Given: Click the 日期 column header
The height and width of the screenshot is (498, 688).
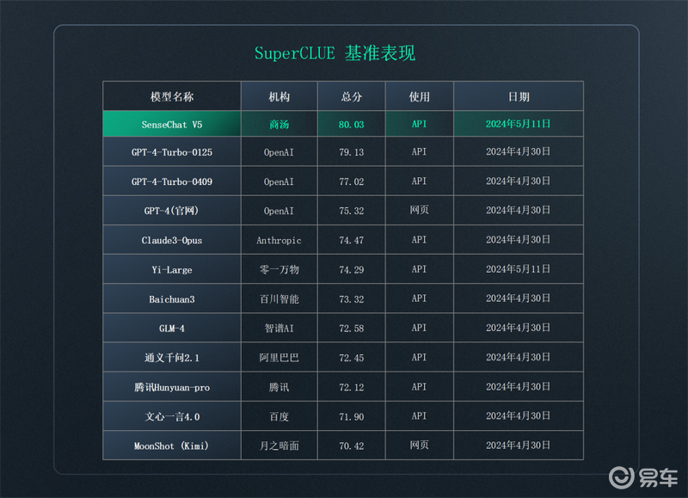Looking at the screenshot, I should (519, 96).
